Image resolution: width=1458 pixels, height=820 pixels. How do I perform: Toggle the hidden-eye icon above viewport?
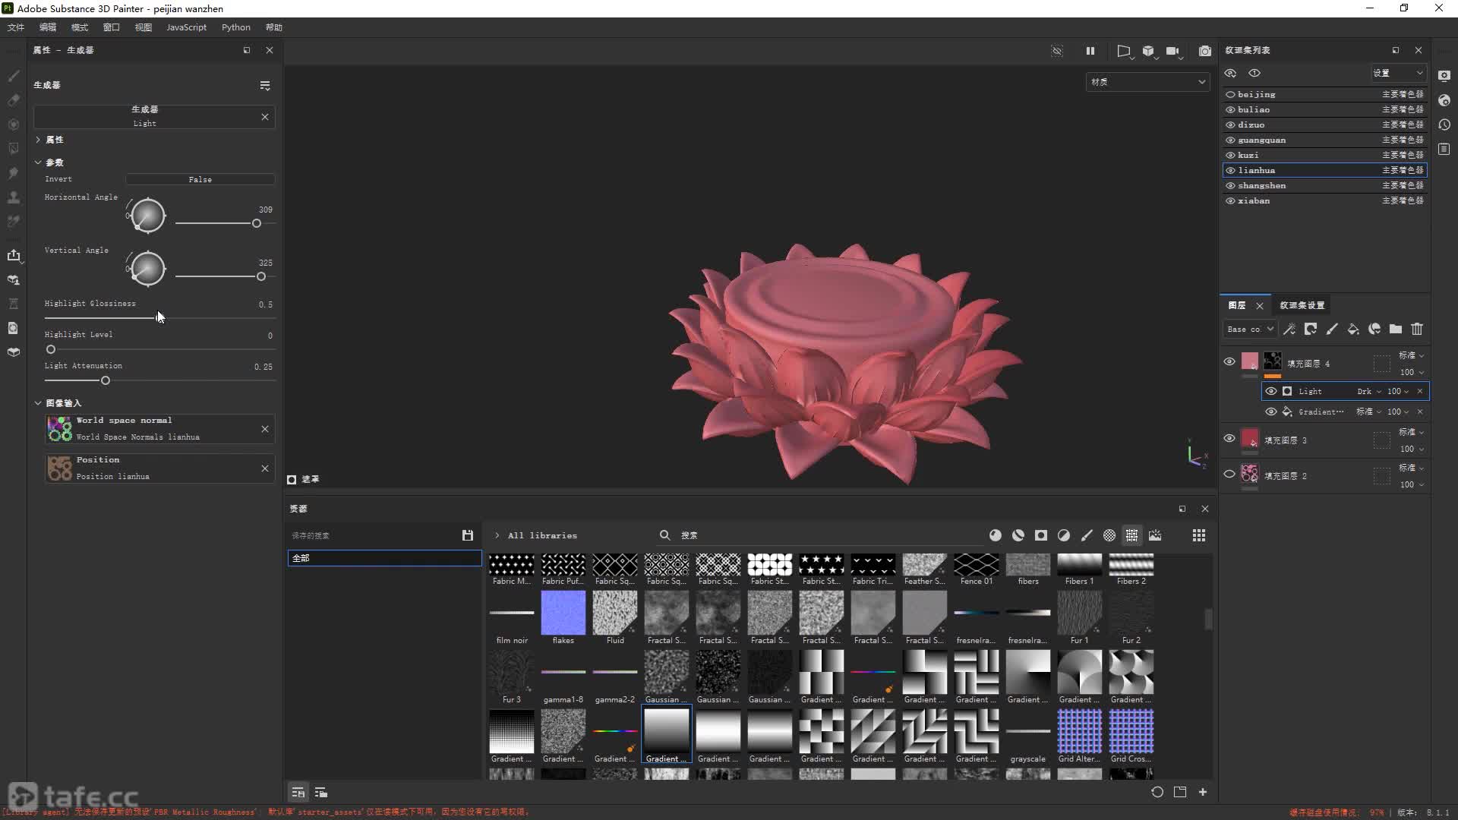coord(1057,51)
